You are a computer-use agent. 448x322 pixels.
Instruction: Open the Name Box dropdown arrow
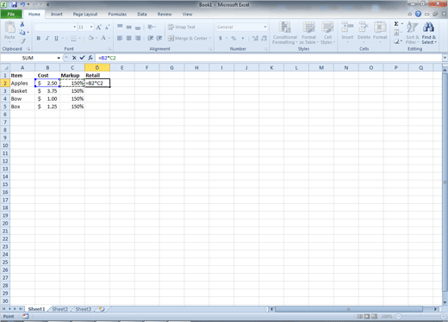(59, 58)
